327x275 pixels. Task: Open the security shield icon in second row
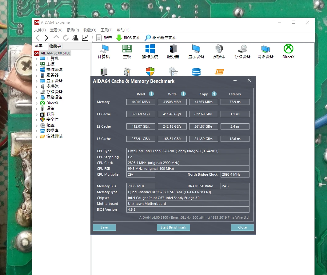[150, 71]
